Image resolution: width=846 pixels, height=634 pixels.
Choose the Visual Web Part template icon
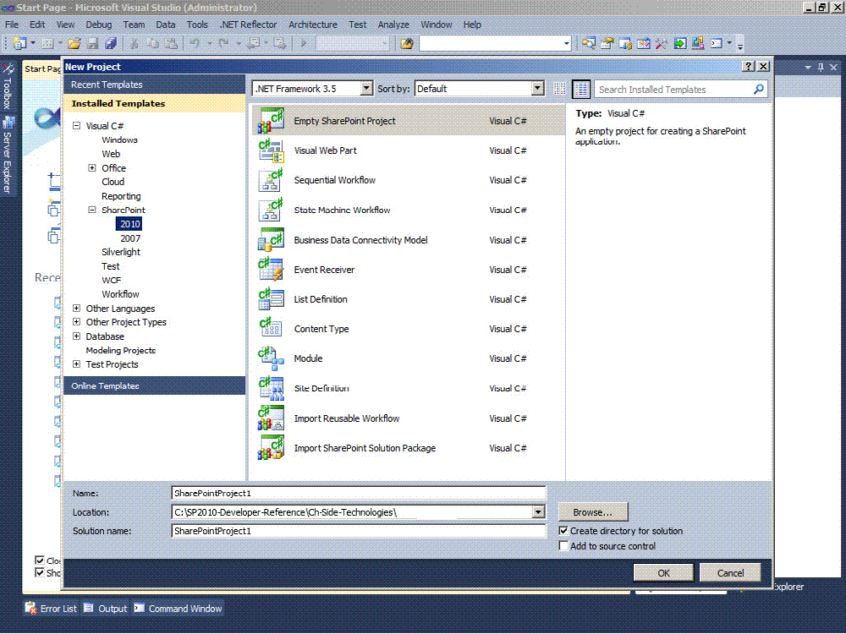[271, 150]
